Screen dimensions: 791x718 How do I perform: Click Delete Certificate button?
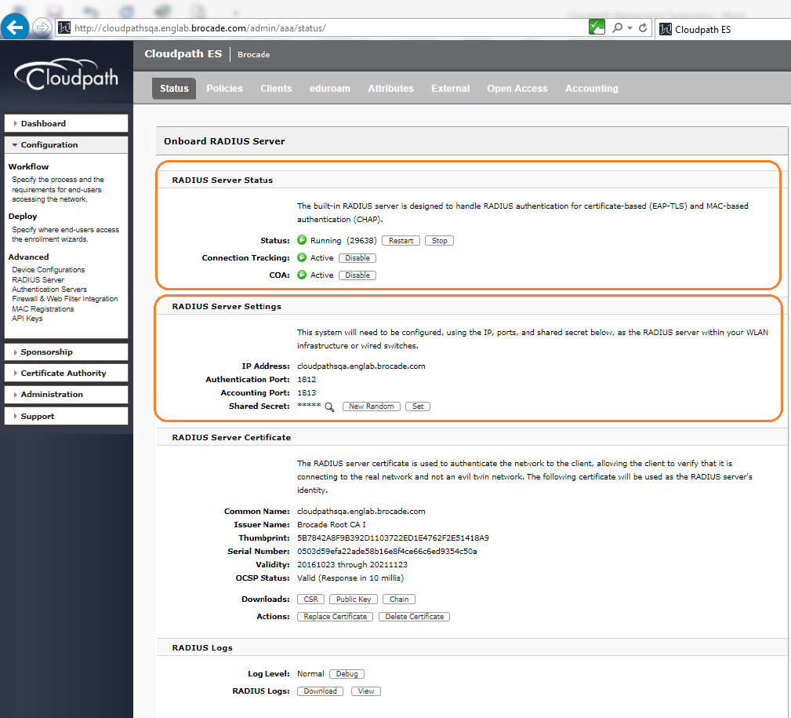tap(414, 617)
